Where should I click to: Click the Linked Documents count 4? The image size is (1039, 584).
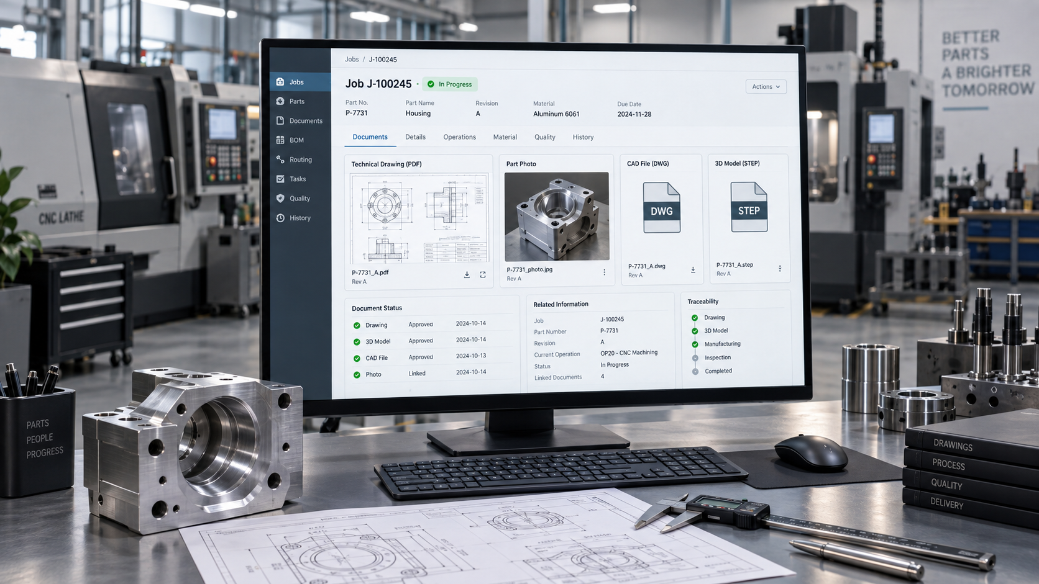(602, 377)
